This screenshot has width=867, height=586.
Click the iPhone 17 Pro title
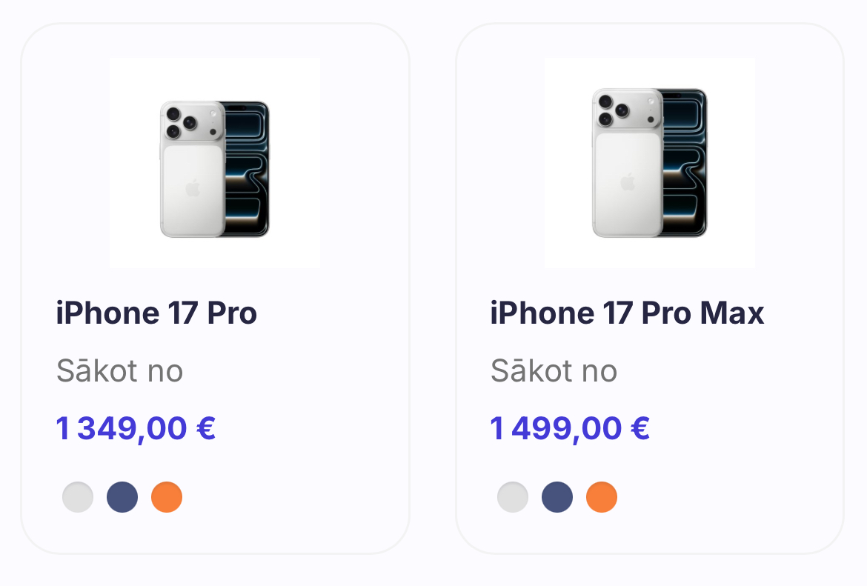point(156,313)
